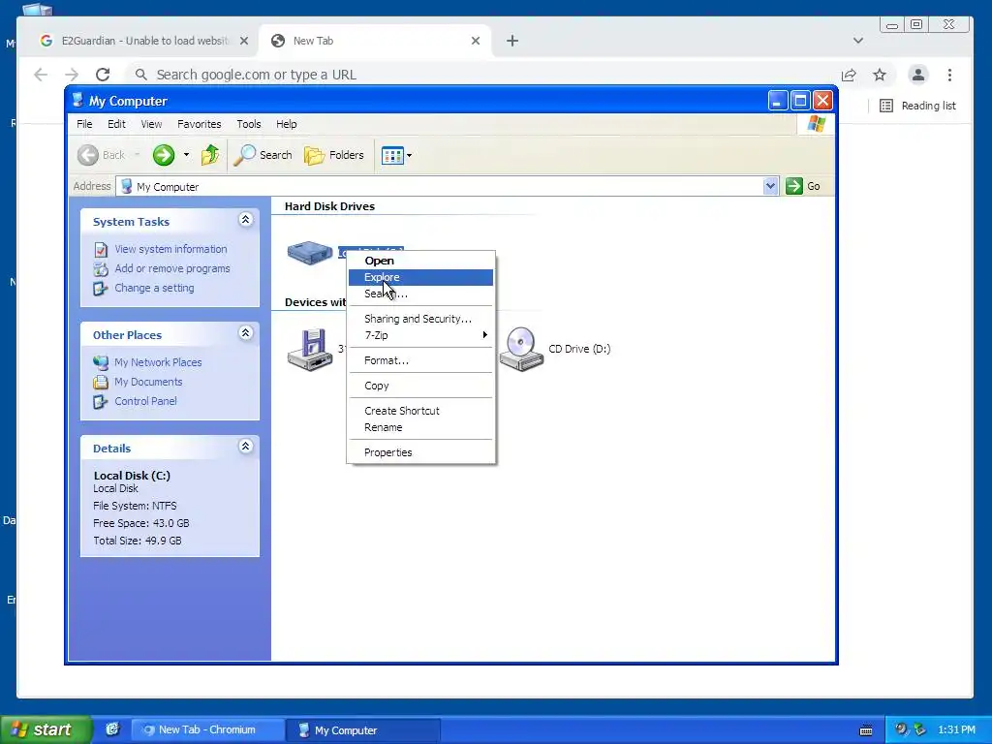
Task: Open the Tools menu
Action: pyautogui.click(x=249, y=124)
